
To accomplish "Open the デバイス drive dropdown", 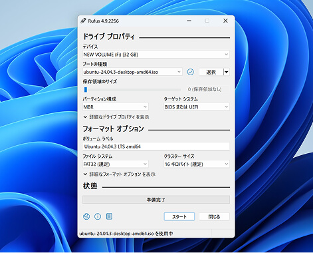I will coord(156,55).
